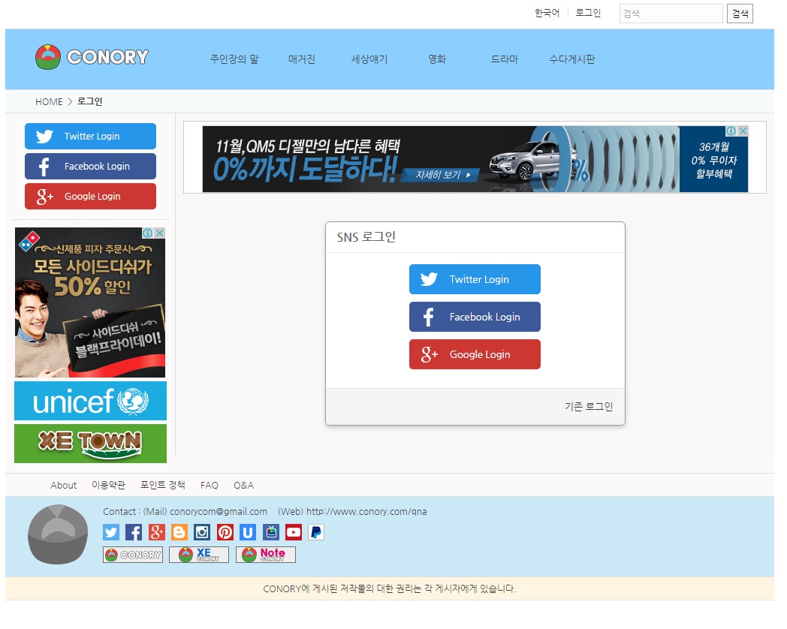Open the Blogger icon in footer

pos(179,532)
